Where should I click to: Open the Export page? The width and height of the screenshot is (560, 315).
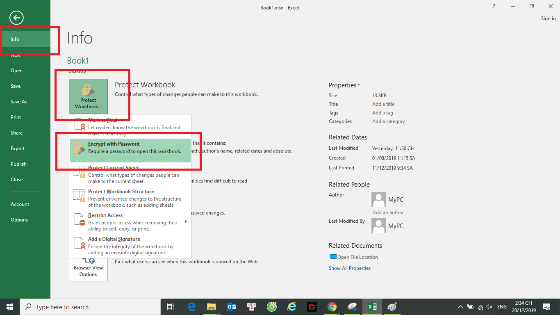(25, 148)
